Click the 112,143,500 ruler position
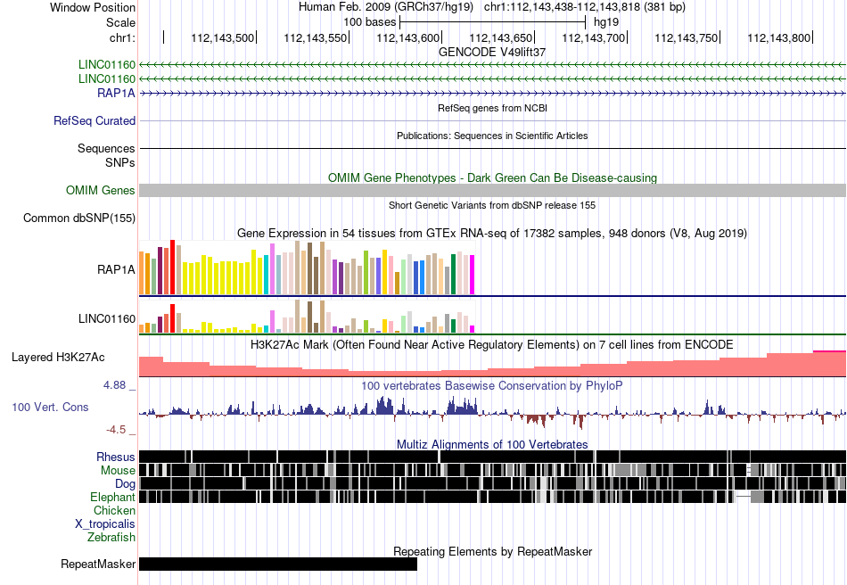The width and height of the screenshot is (847, 585). coord(223,37)
